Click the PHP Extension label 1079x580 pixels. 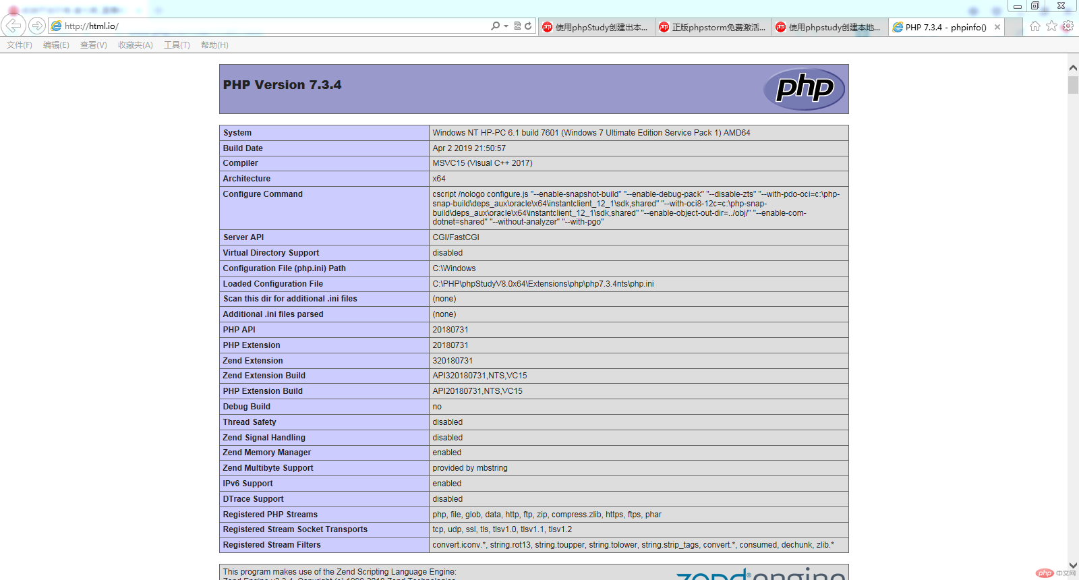pyautogui.click(x=252, y=345)
